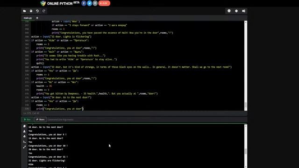Click the top icon in console sidebar

coord(24,126)
